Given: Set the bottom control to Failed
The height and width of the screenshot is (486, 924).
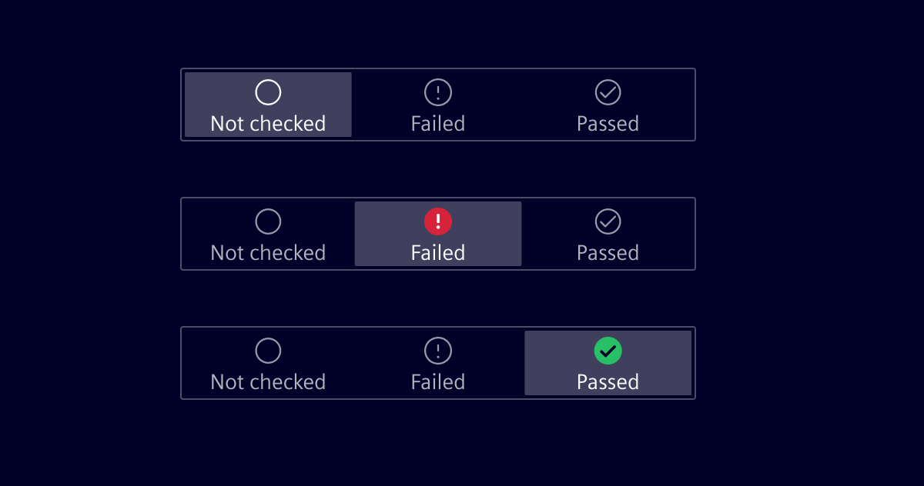Looking at the screenshot, I should (437, 363).
